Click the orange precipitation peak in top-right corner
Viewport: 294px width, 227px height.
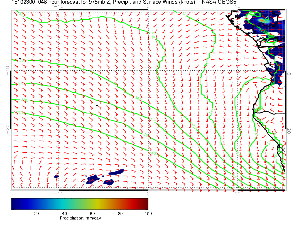coord(262,20)
